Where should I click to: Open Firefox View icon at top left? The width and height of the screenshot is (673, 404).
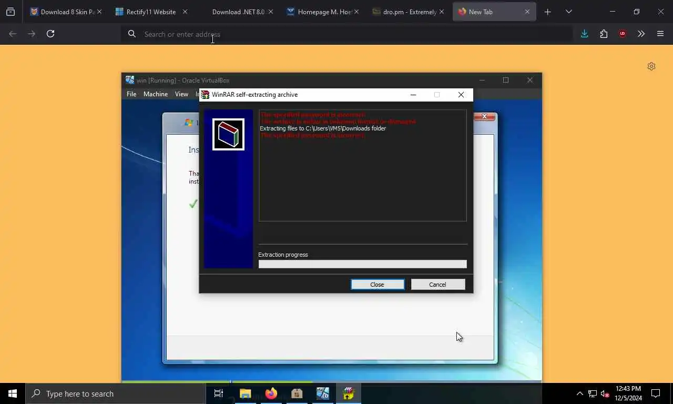11,12
